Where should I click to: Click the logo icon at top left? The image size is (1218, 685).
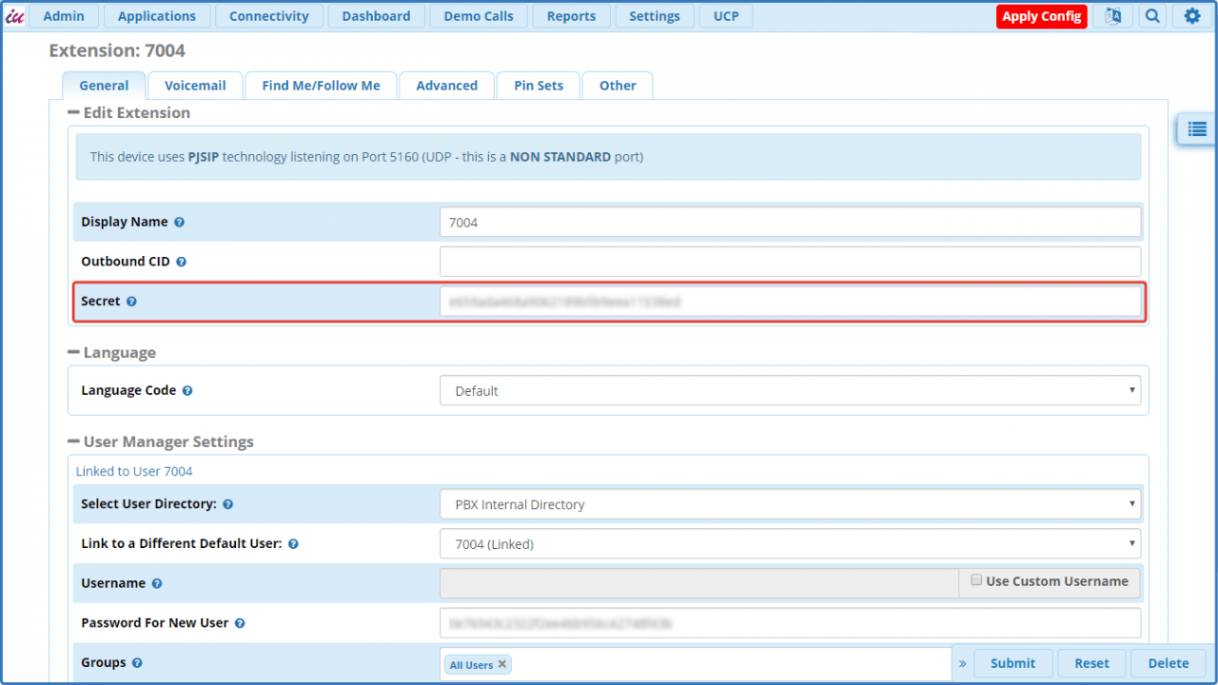(14, 16)
